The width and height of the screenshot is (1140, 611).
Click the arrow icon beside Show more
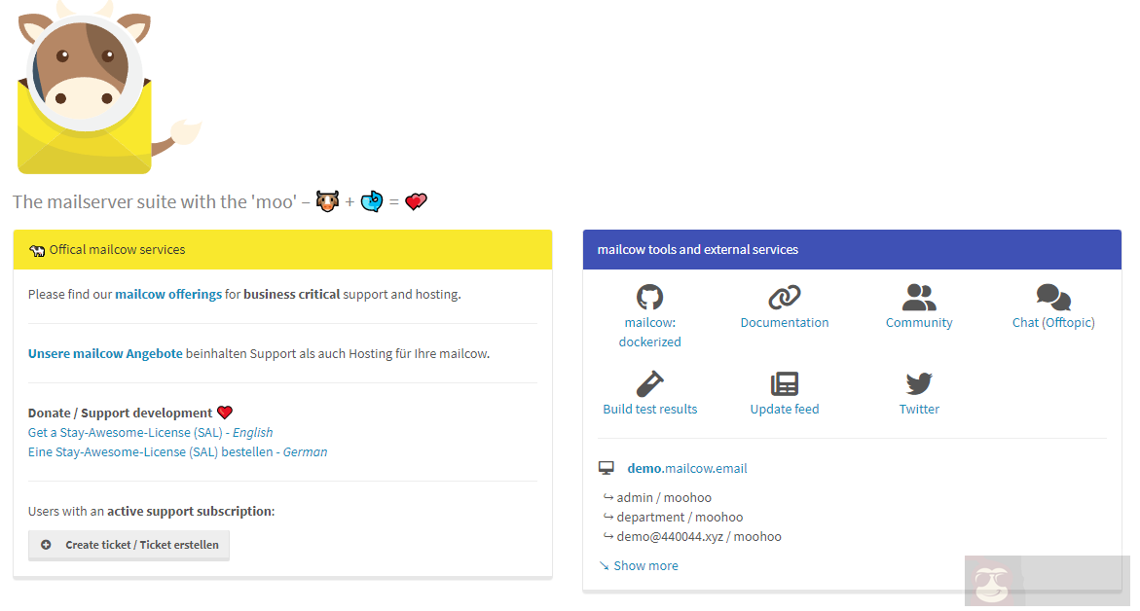[x=605, y=566]
